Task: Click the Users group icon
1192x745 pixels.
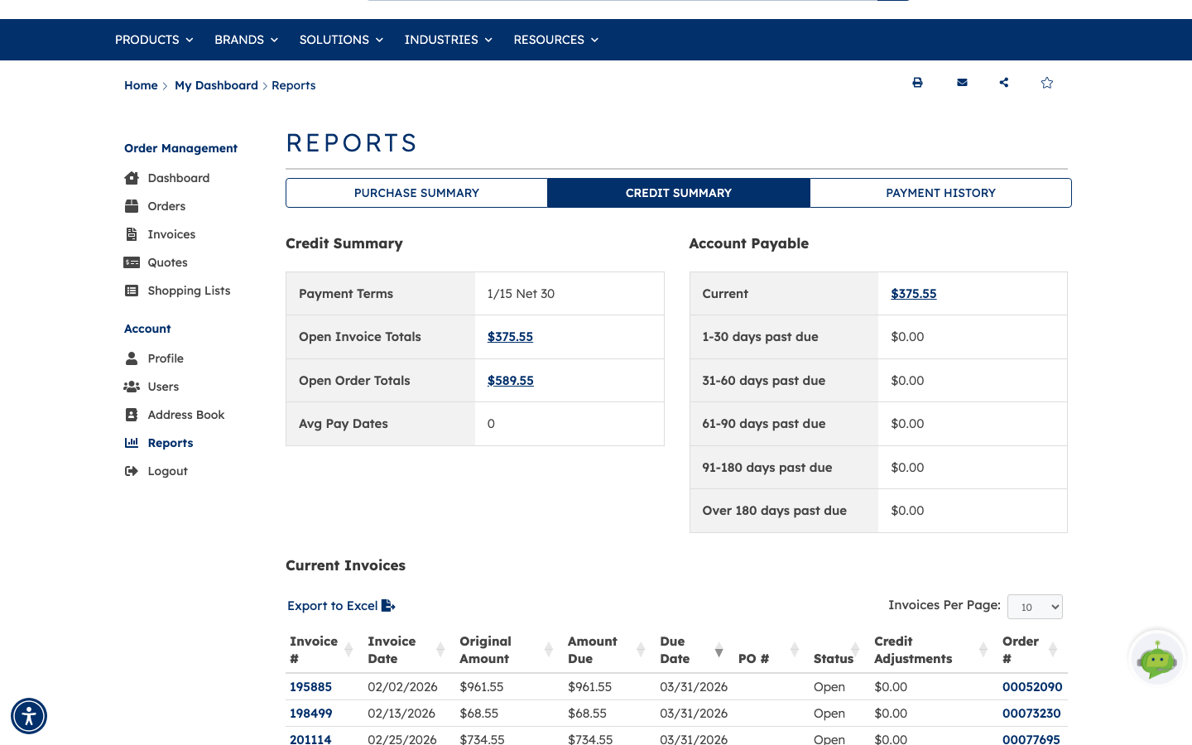Action: pos(132,387)
